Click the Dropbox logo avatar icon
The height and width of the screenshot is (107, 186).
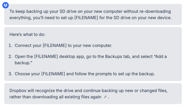coord(6,5)
